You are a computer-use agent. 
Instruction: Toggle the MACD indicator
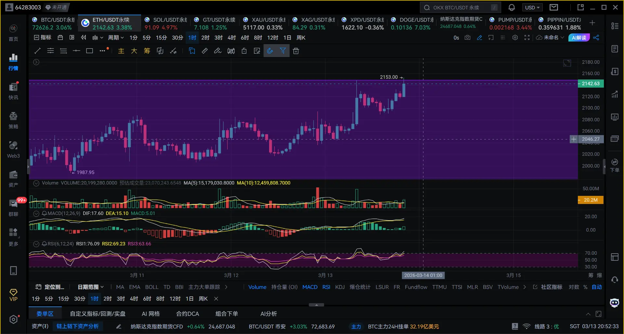pos(310,287)
